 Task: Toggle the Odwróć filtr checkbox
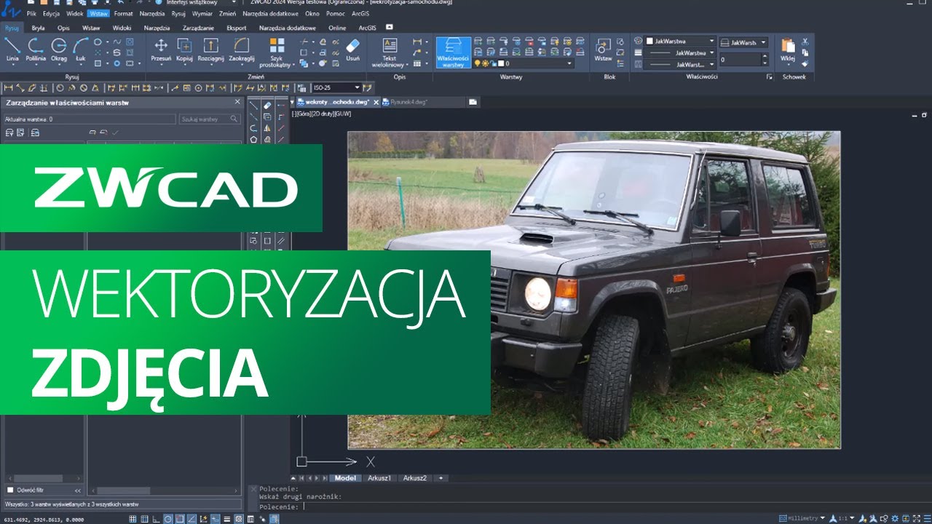tap(10, 490)
